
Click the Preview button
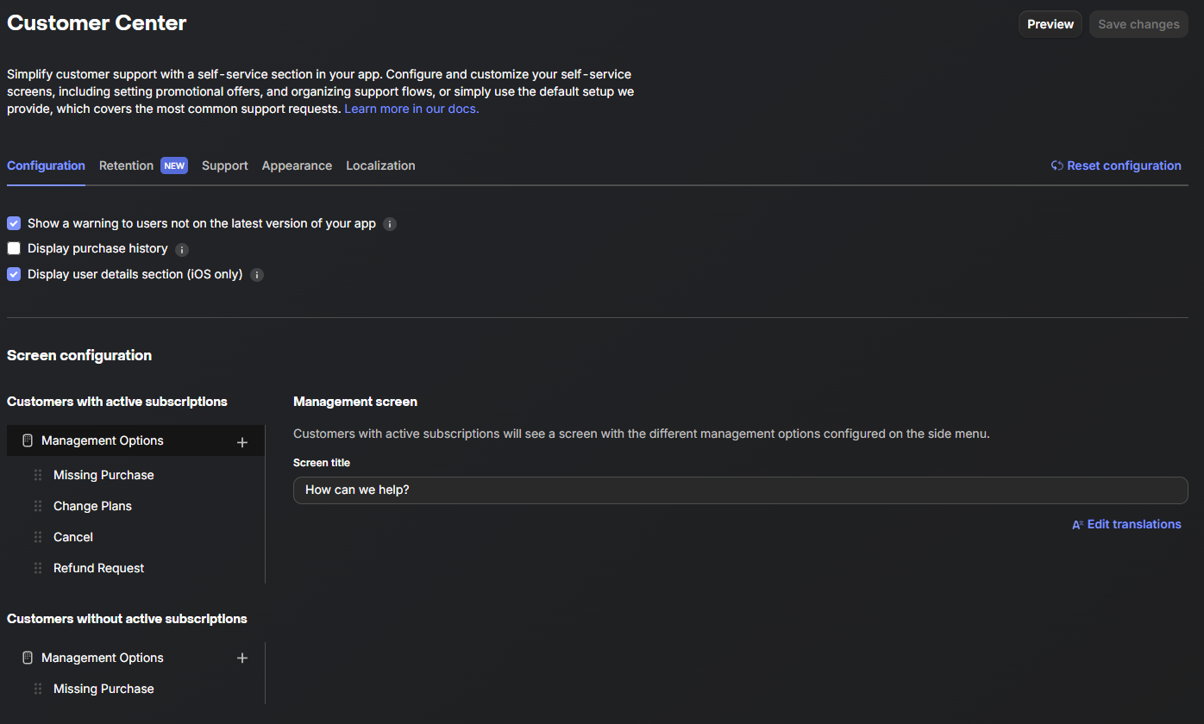[1050, 23]
